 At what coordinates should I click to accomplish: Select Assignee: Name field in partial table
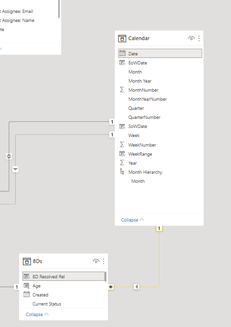point(18,21)
